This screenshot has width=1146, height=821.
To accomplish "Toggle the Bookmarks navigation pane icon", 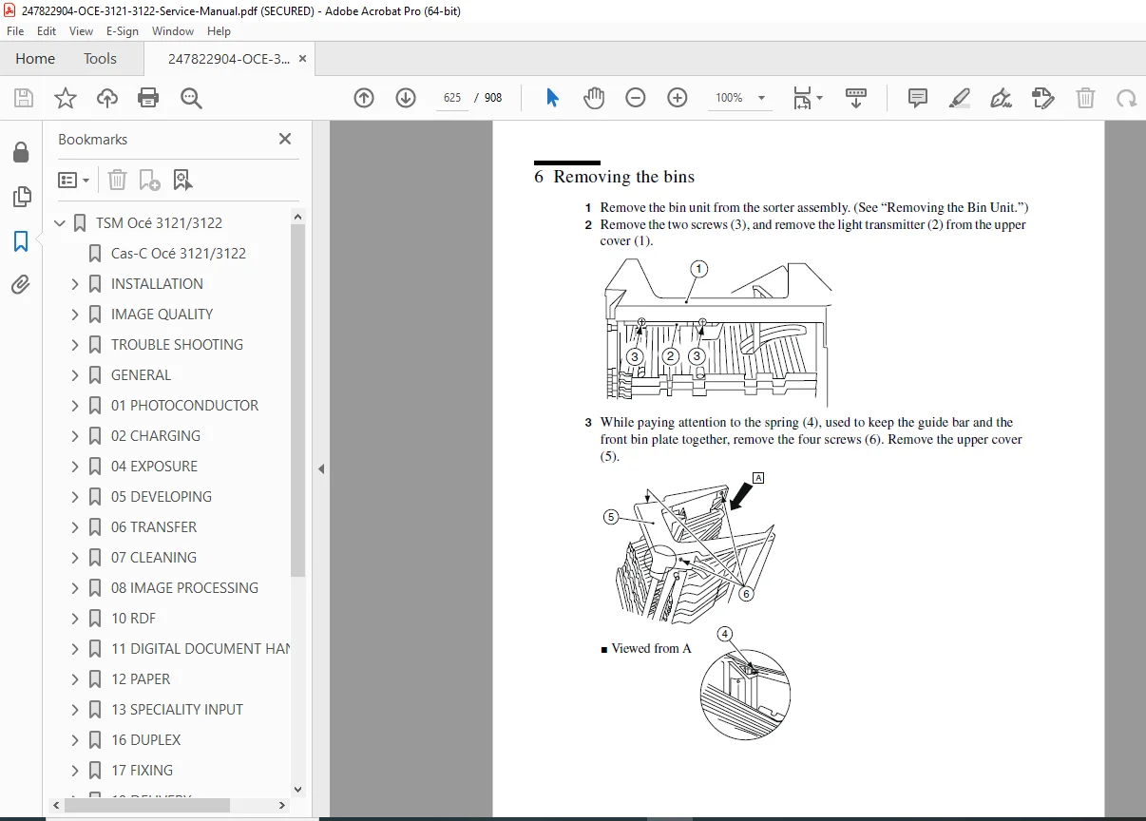I will pos(21,241).
